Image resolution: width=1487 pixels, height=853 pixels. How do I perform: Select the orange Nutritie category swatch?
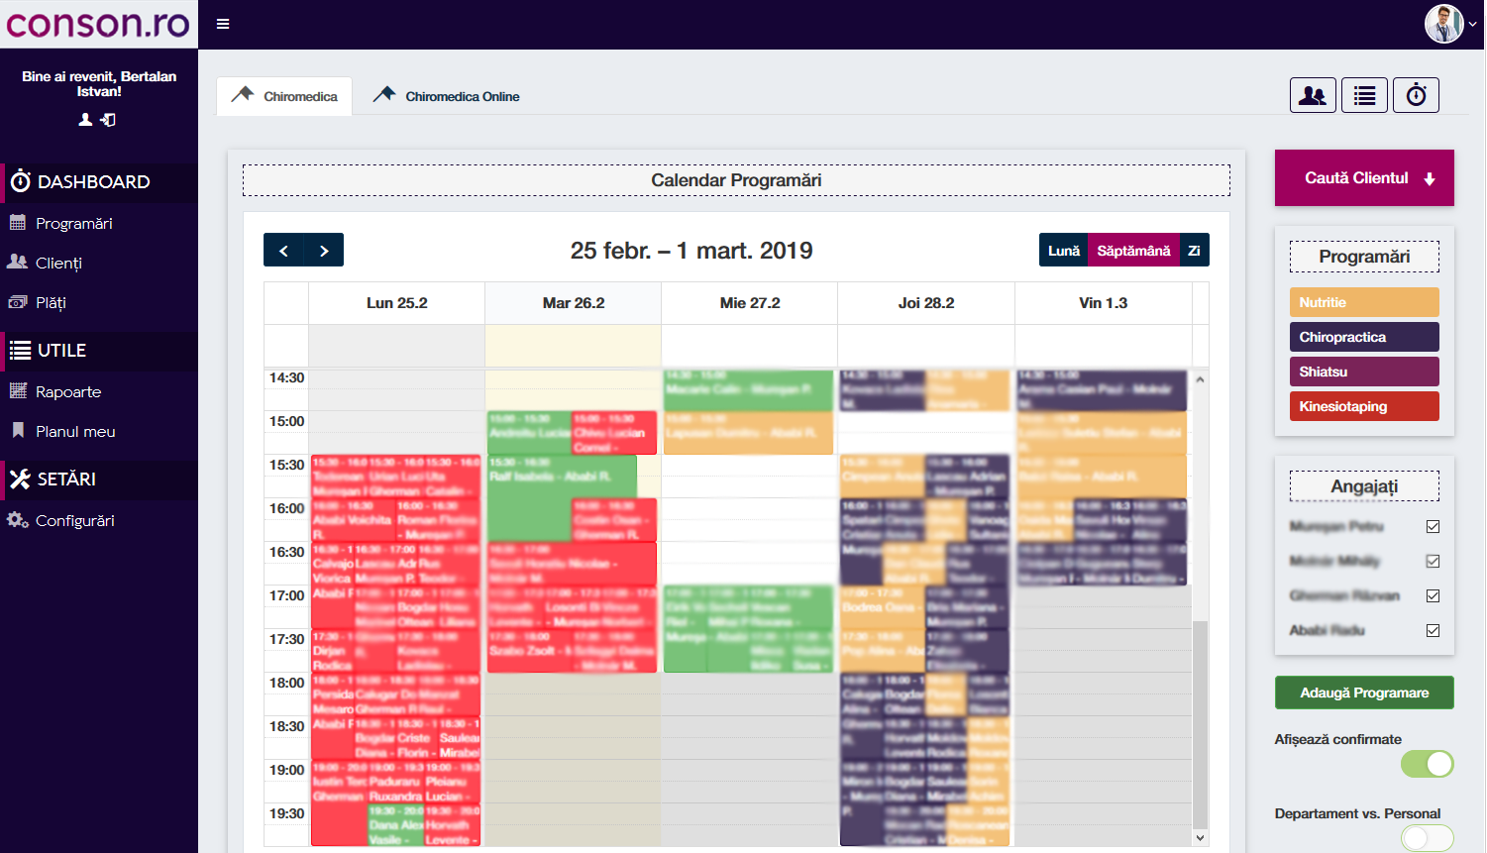click(x=1364, y=302)
